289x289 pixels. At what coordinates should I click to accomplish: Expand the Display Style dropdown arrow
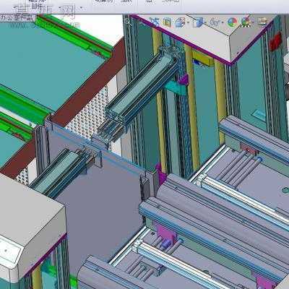204,23
